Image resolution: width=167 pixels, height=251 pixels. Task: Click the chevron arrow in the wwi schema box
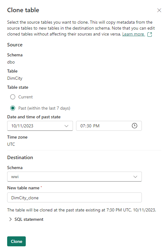[135, 177]
